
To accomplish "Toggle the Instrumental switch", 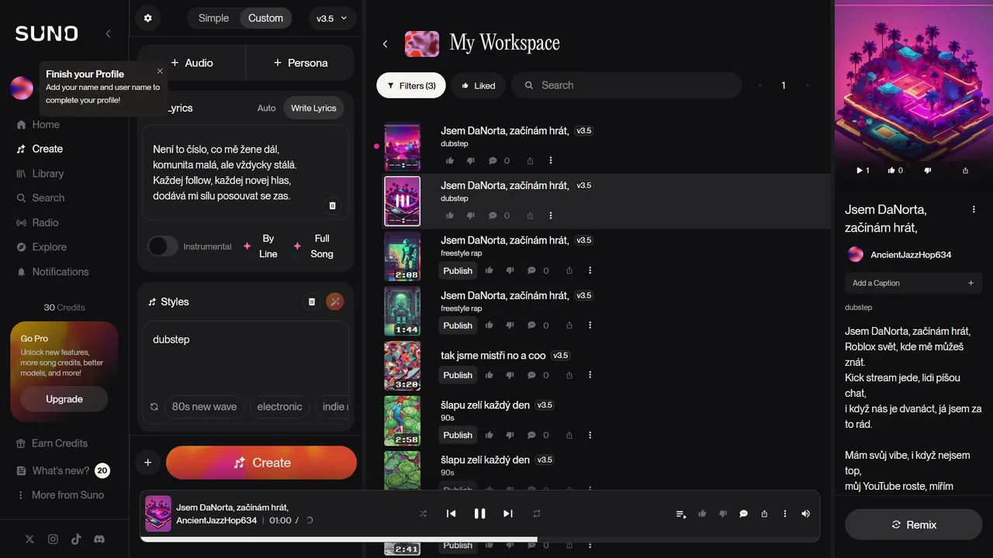I will pyautogui.click(x=163, y=246).
